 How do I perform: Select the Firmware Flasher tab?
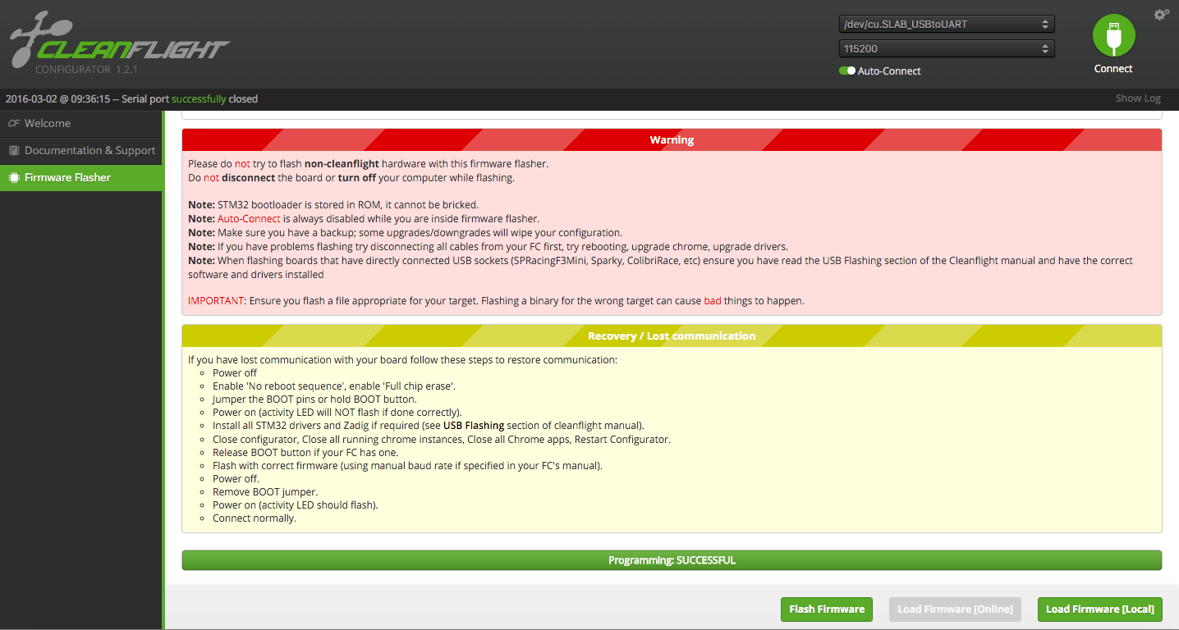point(67,177)
